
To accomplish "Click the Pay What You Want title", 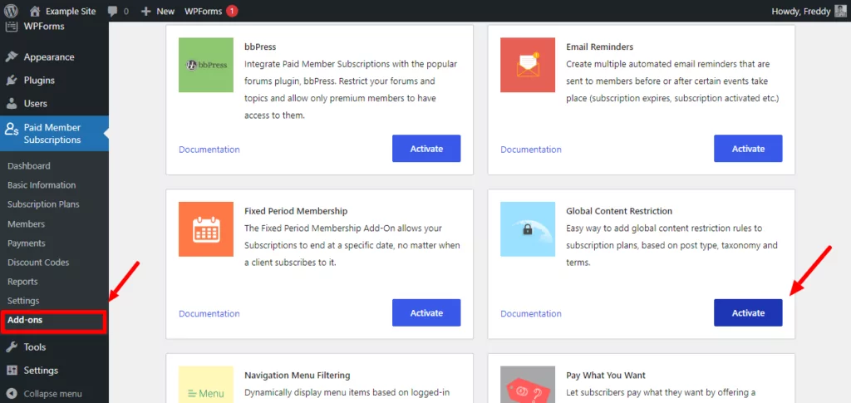I will [606, 376].
